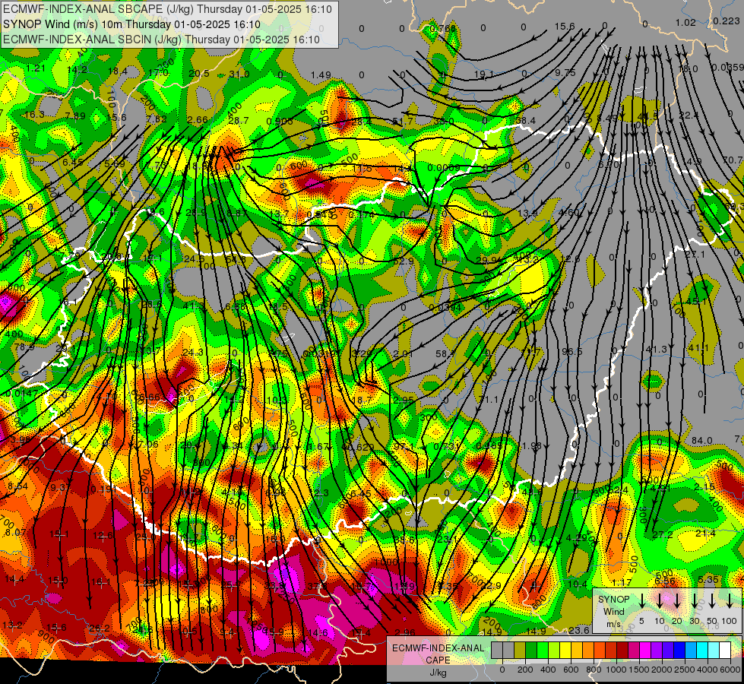Click the map value 24.3
The image size is (744, 684).
[x=192, y=352]
